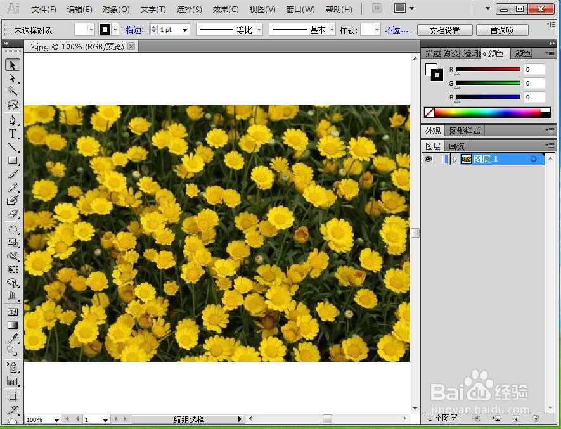
Task: Select the Line Segment tool
Action: 13,147
